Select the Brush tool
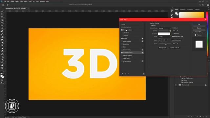Image resolution: width=210 pixels, height=118 pixels. point(2,34)
